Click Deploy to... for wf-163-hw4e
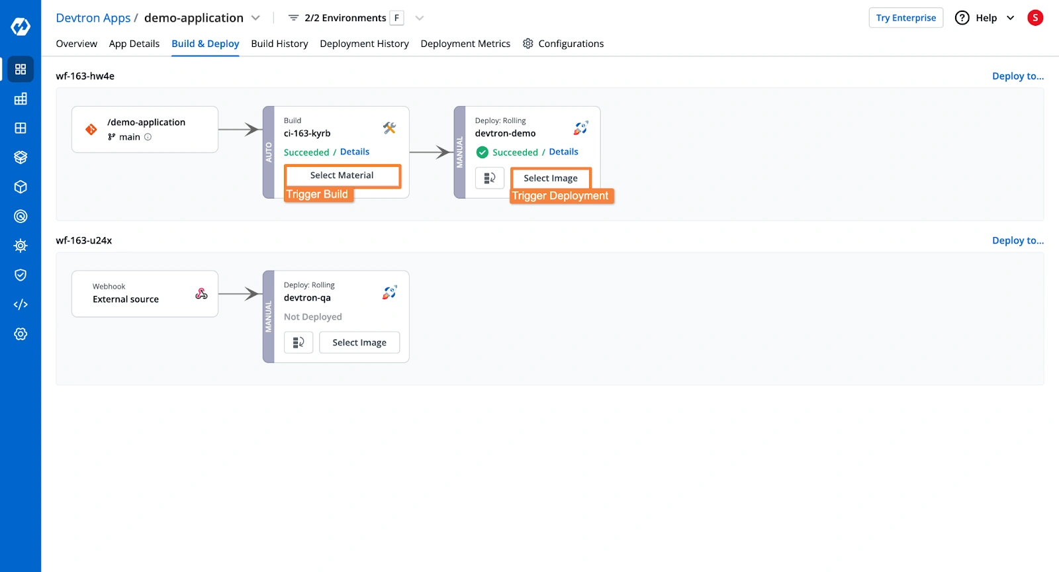The height and width of the screenshot is (572, 1059). (x=1018, y=76)
